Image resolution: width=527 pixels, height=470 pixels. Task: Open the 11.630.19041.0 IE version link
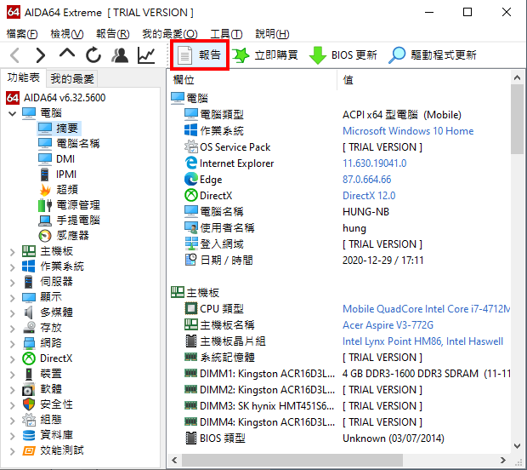(374, 163)
